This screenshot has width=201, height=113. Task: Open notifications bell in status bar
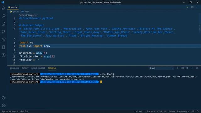198,111
